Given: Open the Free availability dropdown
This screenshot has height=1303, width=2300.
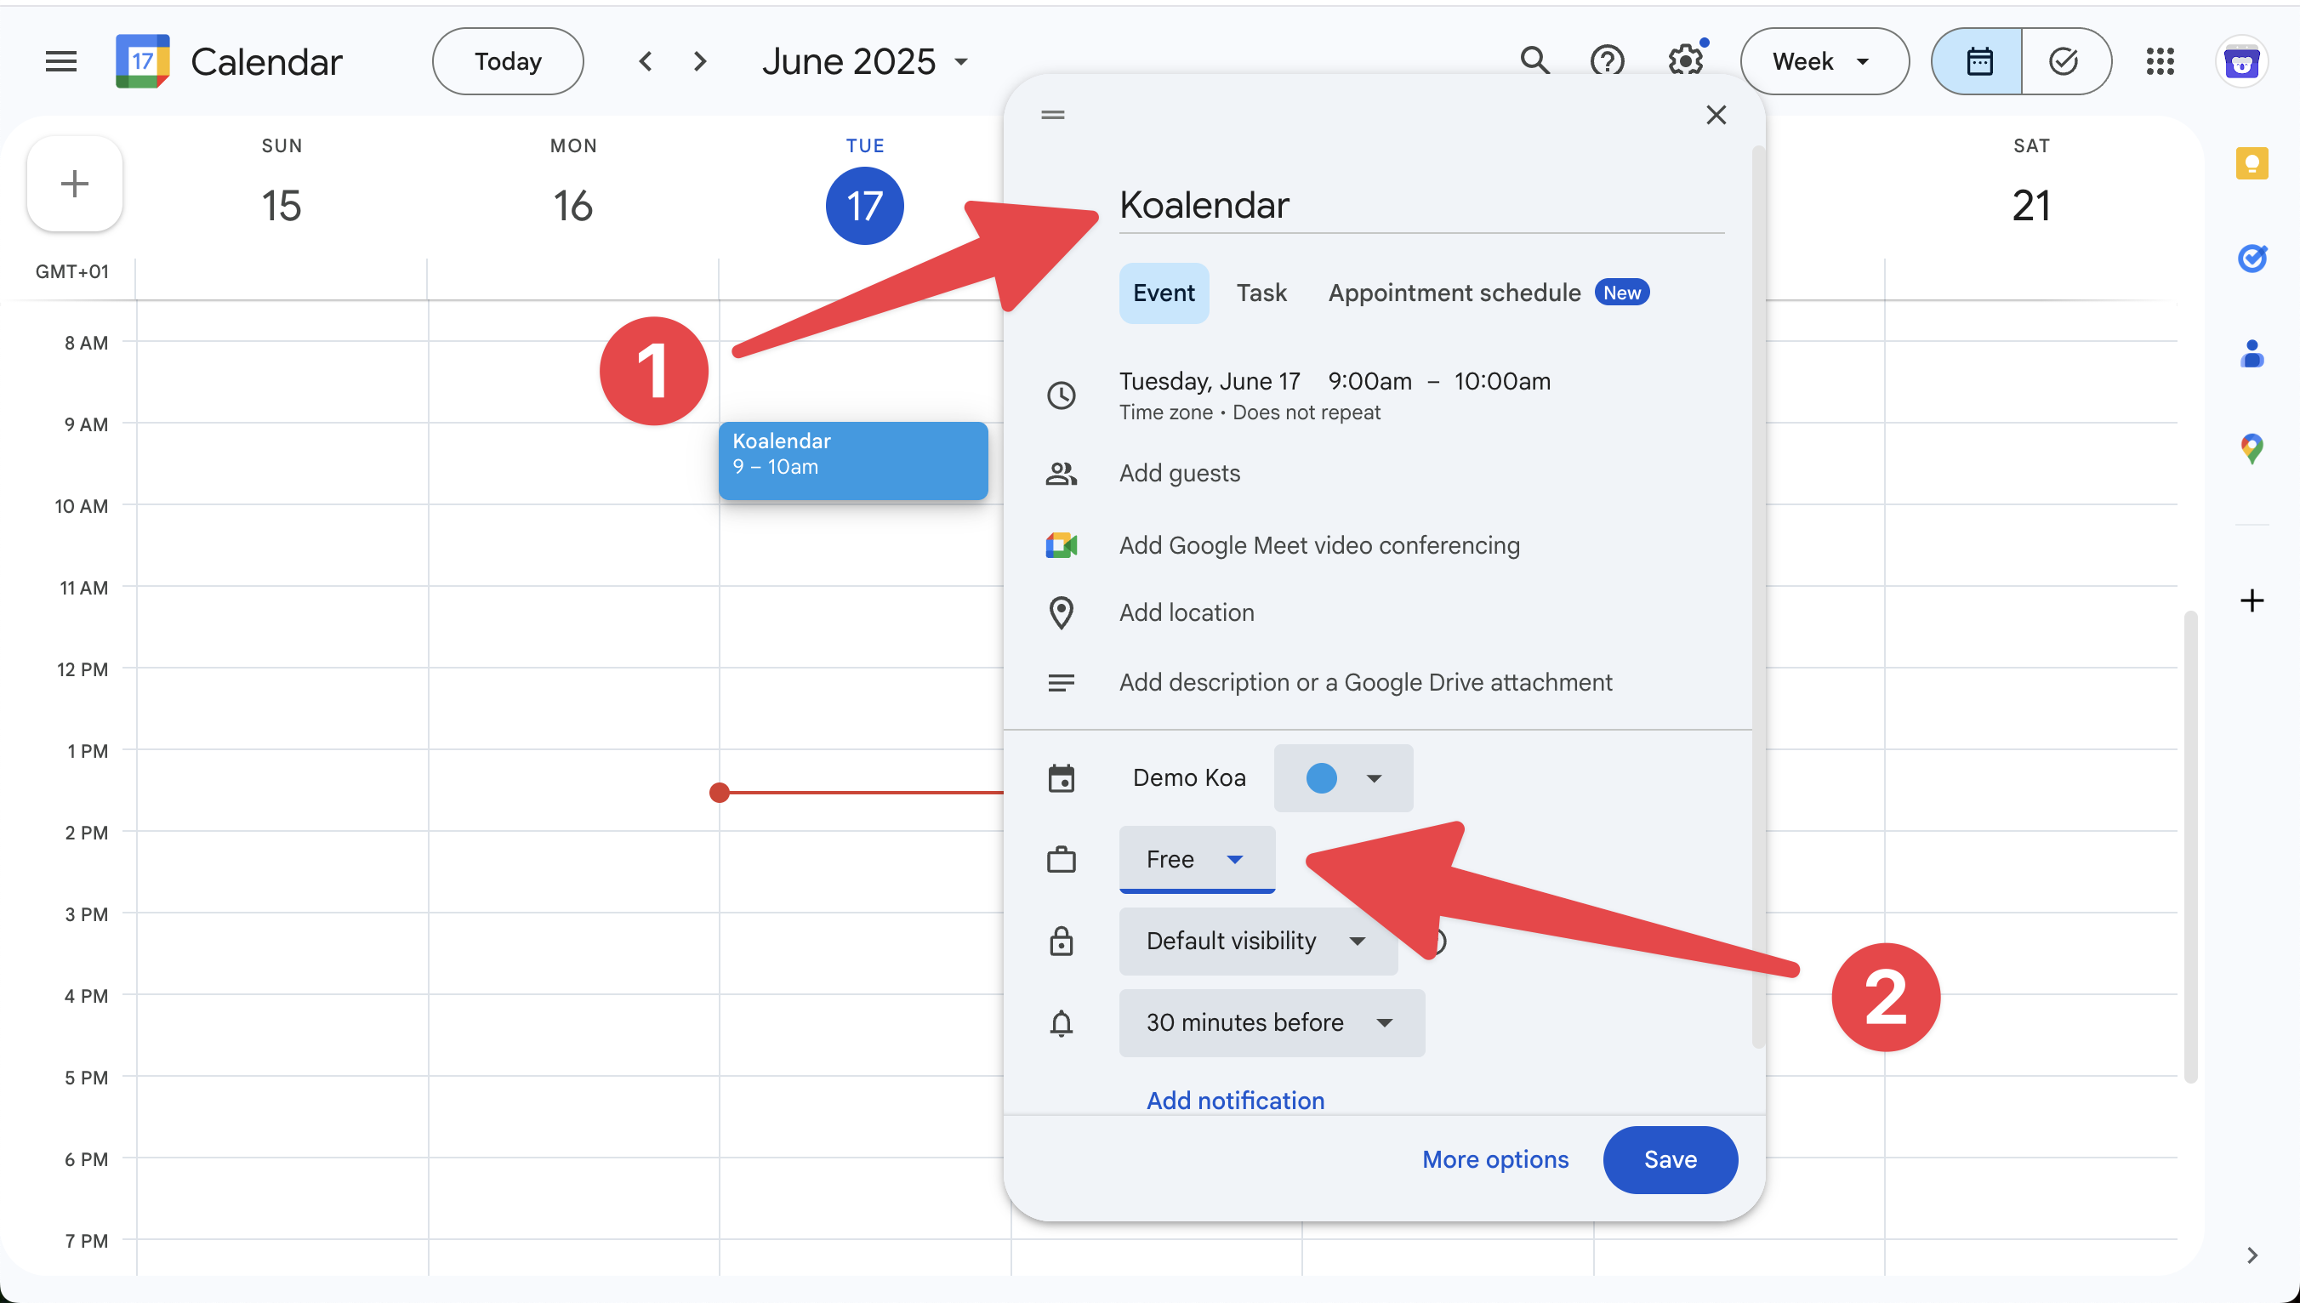Looking at the screenshot, I should [x=1197, y=859].
